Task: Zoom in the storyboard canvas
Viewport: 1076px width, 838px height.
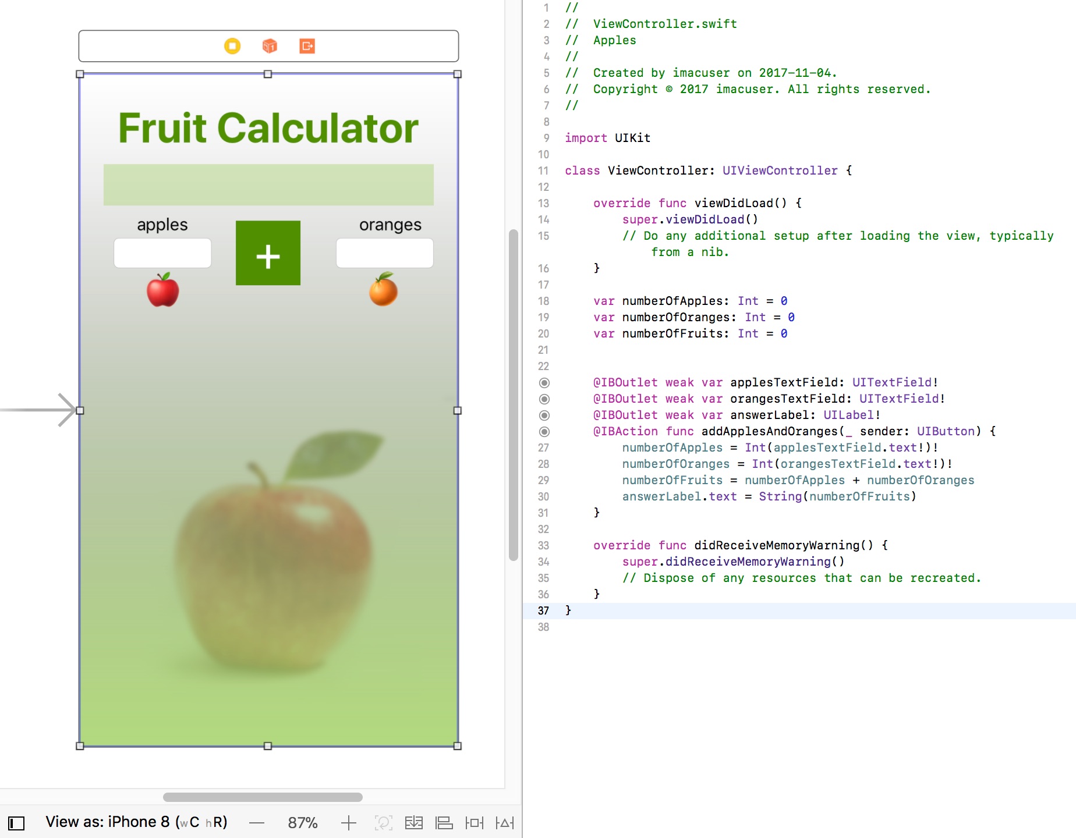Action: (348, 823)
